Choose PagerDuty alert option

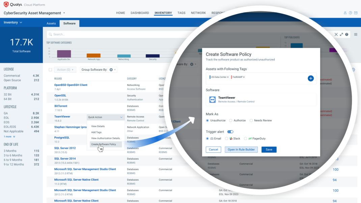(x=246, y=139)
